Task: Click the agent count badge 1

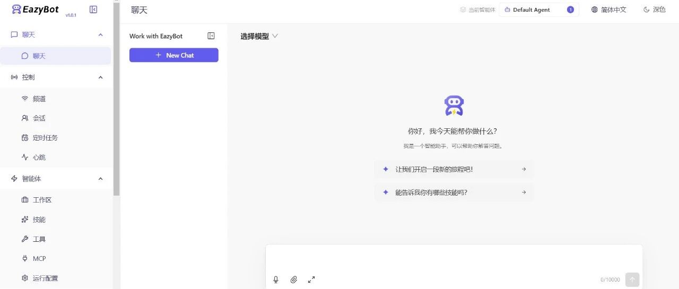Action: click(570, 10)
